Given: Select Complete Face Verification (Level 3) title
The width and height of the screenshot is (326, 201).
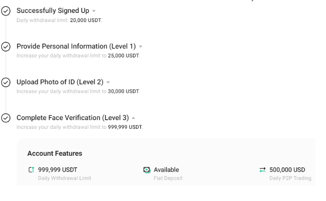Looking at the screenshot, I should coord(73,118).
